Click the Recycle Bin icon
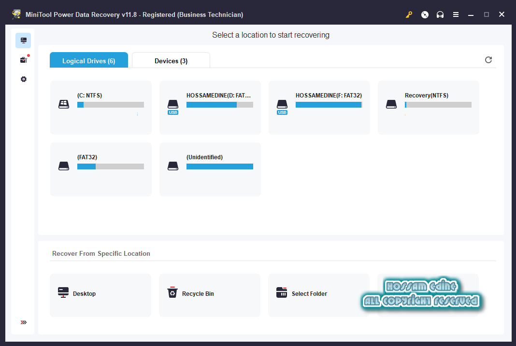The image size is (516, 346). pos(172,292)
